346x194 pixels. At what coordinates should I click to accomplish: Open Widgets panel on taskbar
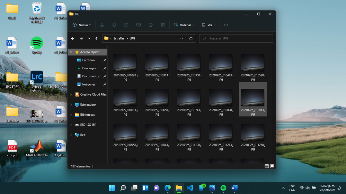(145, 188)
